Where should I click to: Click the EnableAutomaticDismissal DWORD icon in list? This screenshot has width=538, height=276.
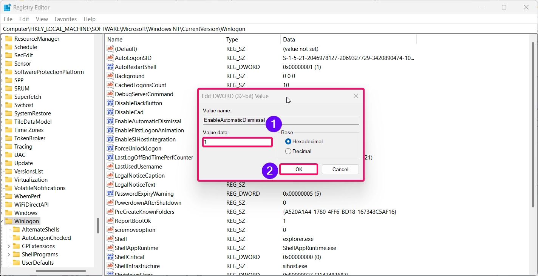pyautogui.click(x=110, y=121)
